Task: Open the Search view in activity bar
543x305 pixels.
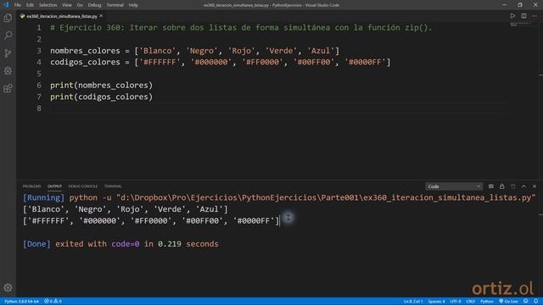Action: [x=8, y=36]
